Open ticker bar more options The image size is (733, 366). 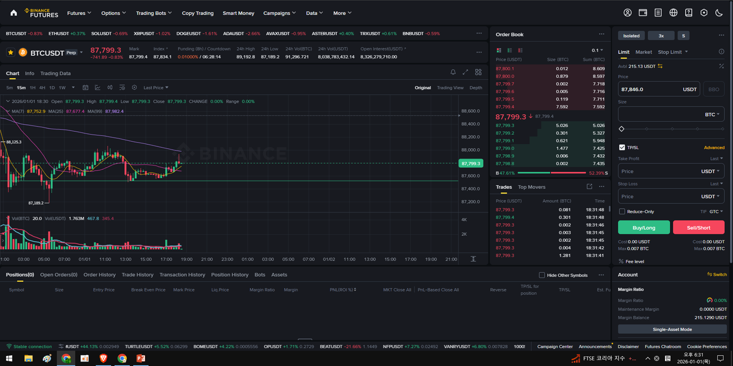[479, 33]
